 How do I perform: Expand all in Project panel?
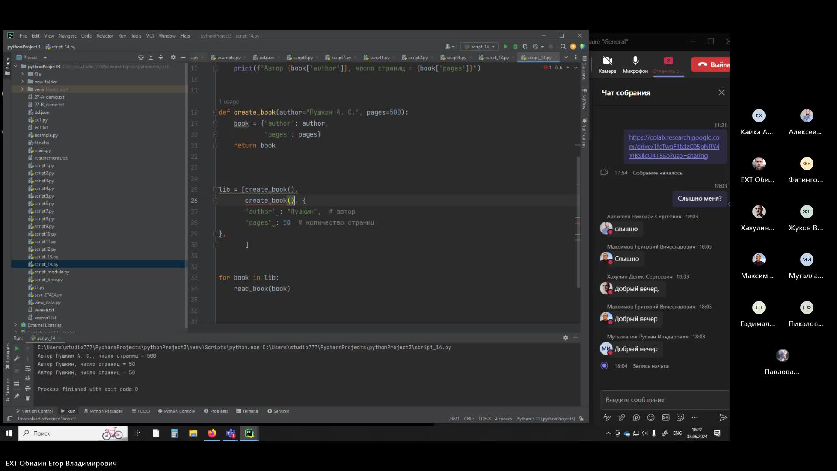151,58
